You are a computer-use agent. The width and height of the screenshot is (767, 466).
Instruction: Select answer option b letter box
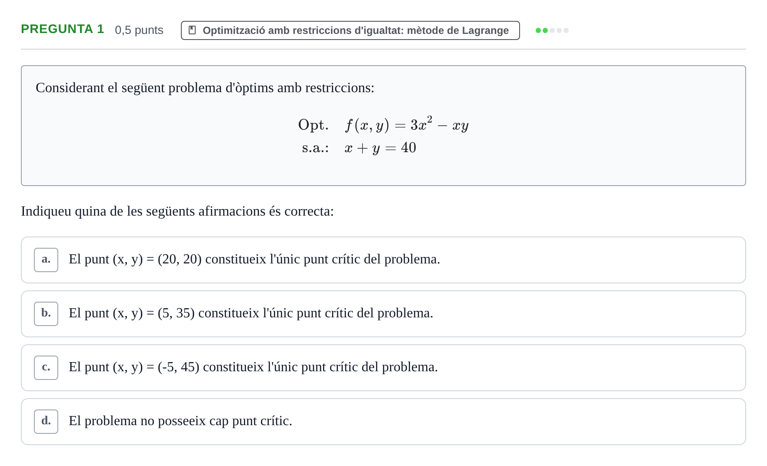pyautogui.click(x=46, y=314)
